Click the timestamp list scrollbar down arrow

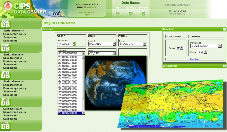(83, 113)
